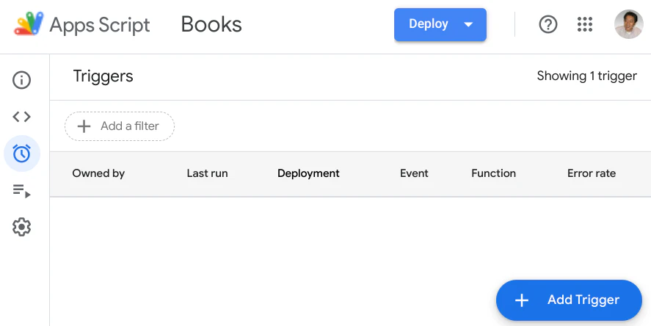Open Project Settings gear icon
The image size is (651, 326).
[21, 227]
